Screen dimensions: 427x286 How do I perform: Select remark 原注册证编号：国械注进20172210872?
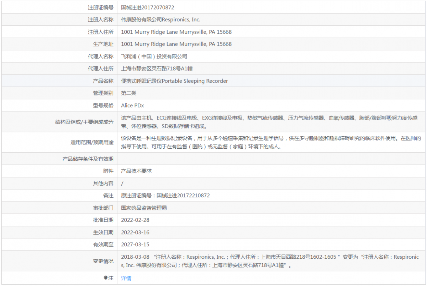click(165, 195)
